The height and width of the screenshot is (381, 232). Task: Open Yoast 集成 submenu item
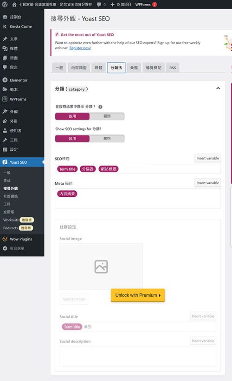7,180
